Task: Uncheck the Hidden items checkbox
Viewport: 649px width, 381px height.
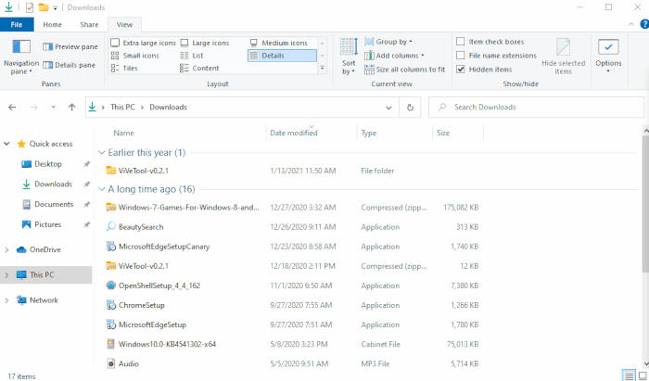Action: coord(461,69)
